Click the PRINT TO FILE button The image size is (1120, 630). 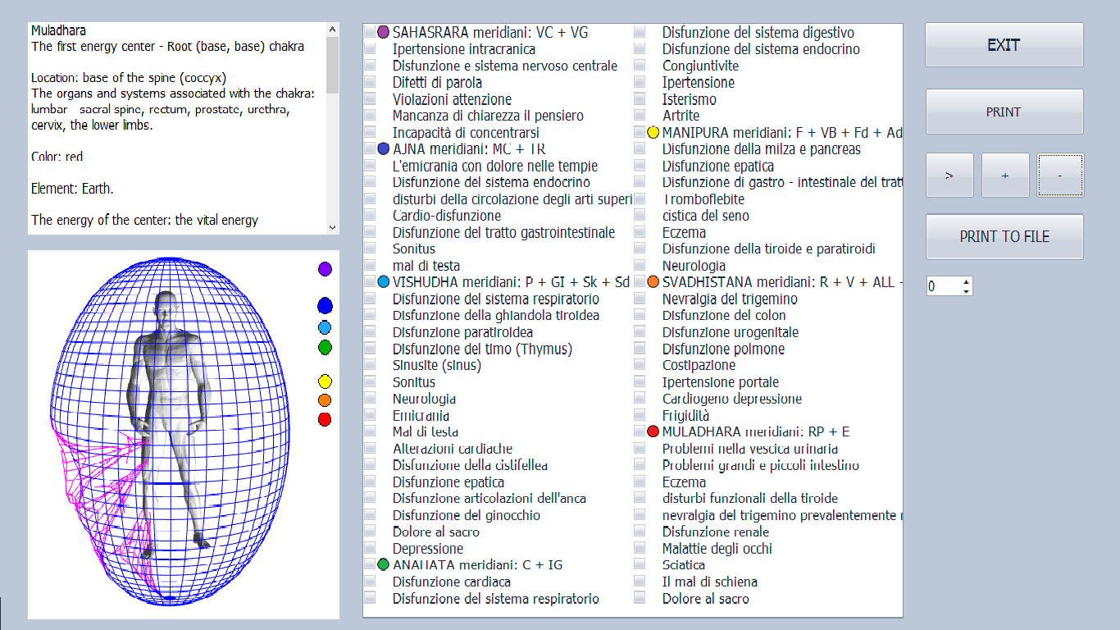pos(1004,236)
